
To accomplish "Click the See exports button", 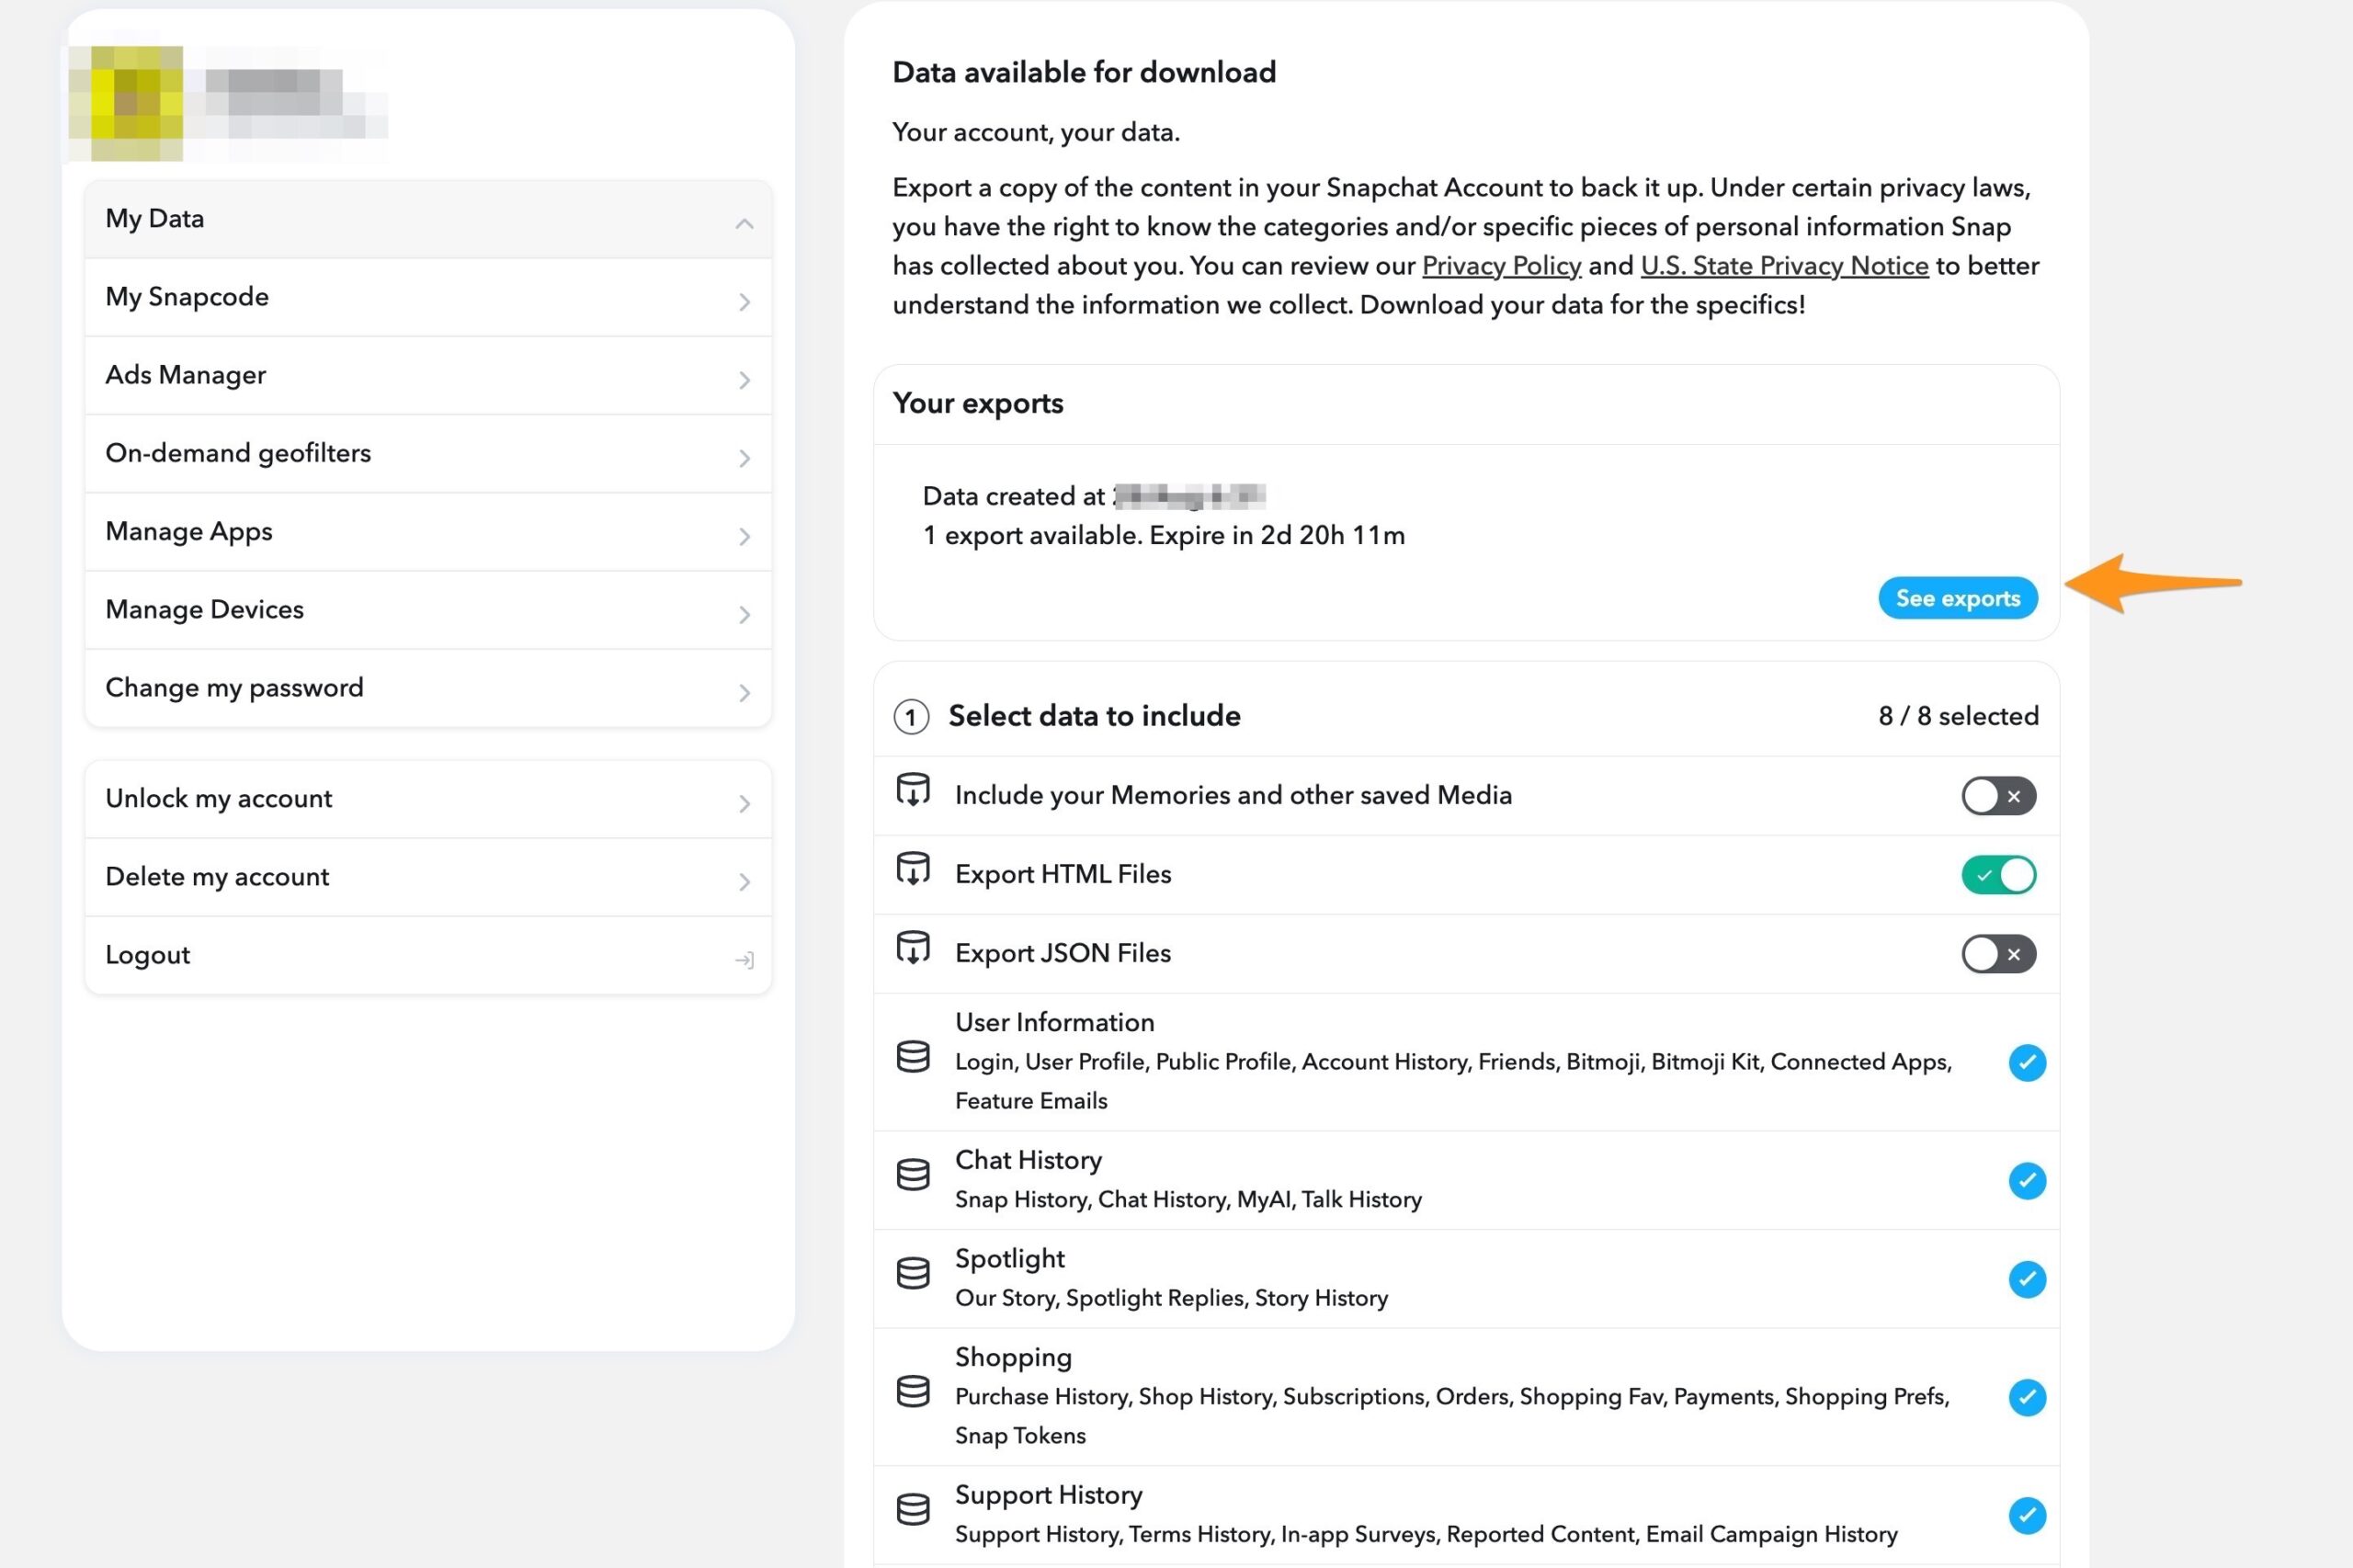I will pyautogui.click(x=1957, y=598).
